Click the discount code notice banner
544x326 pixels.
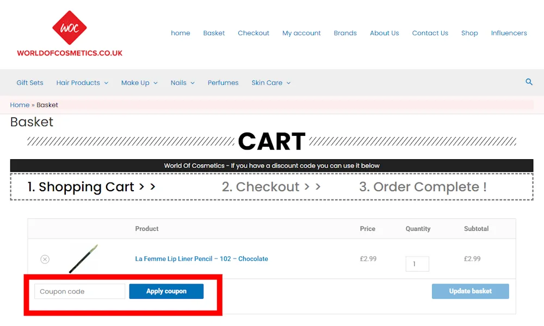(x=271, y=166)
